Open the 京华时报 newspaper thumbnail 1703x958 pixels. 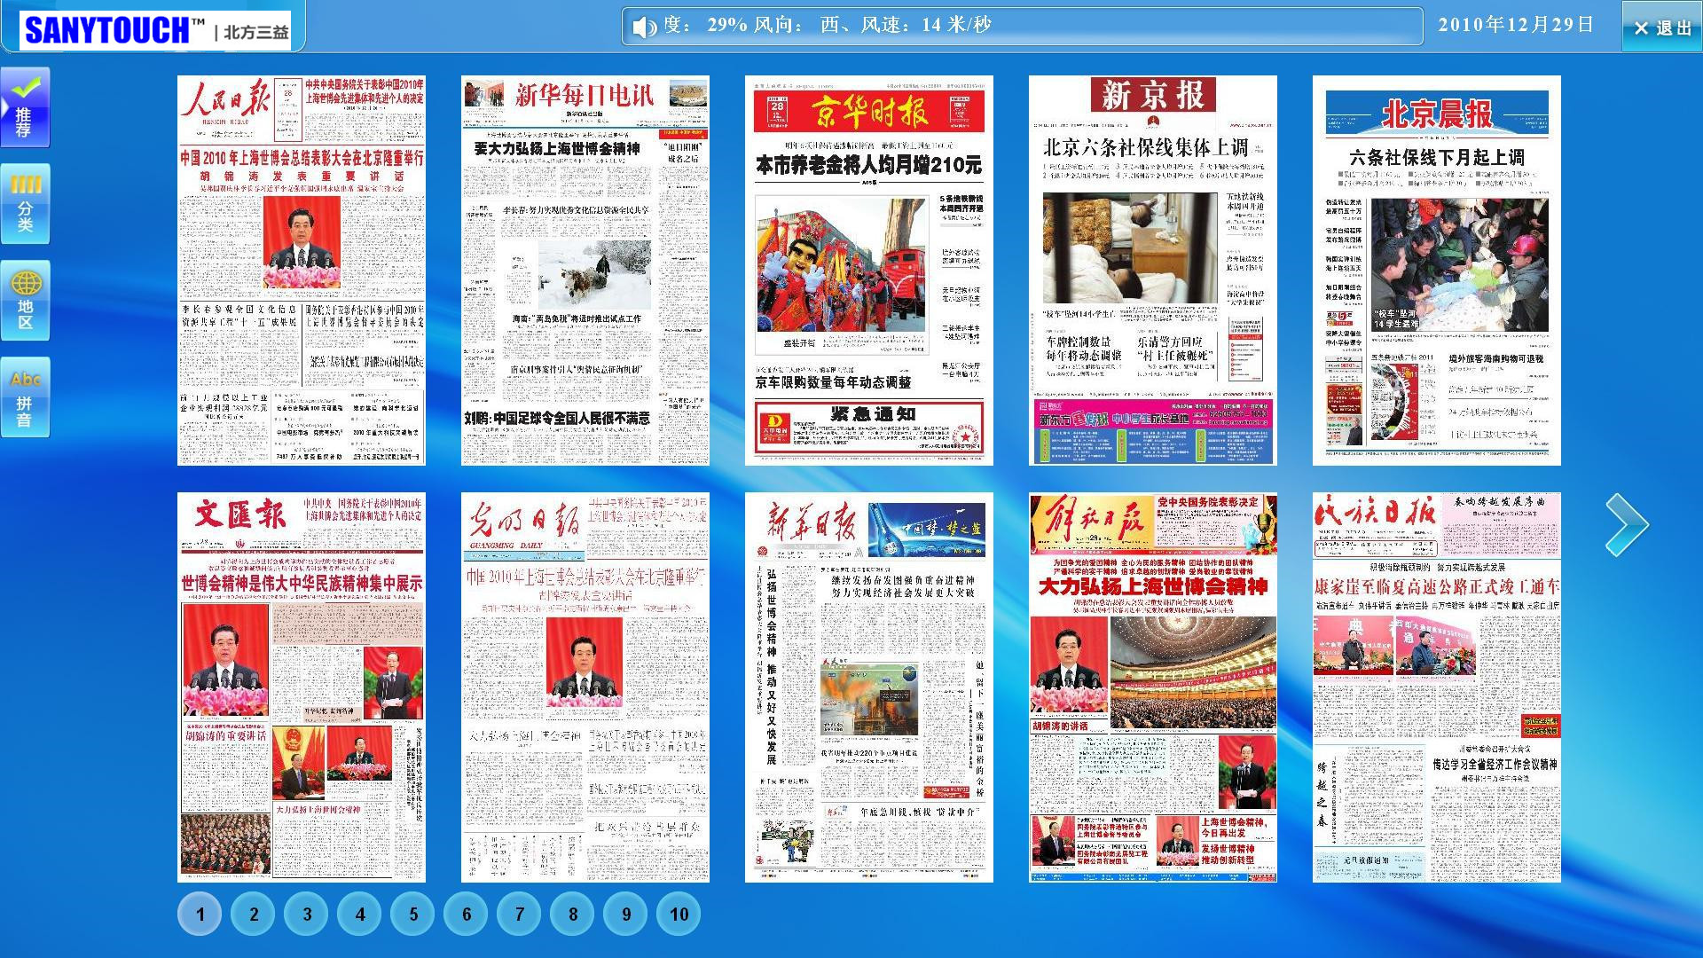coord(869,271)
